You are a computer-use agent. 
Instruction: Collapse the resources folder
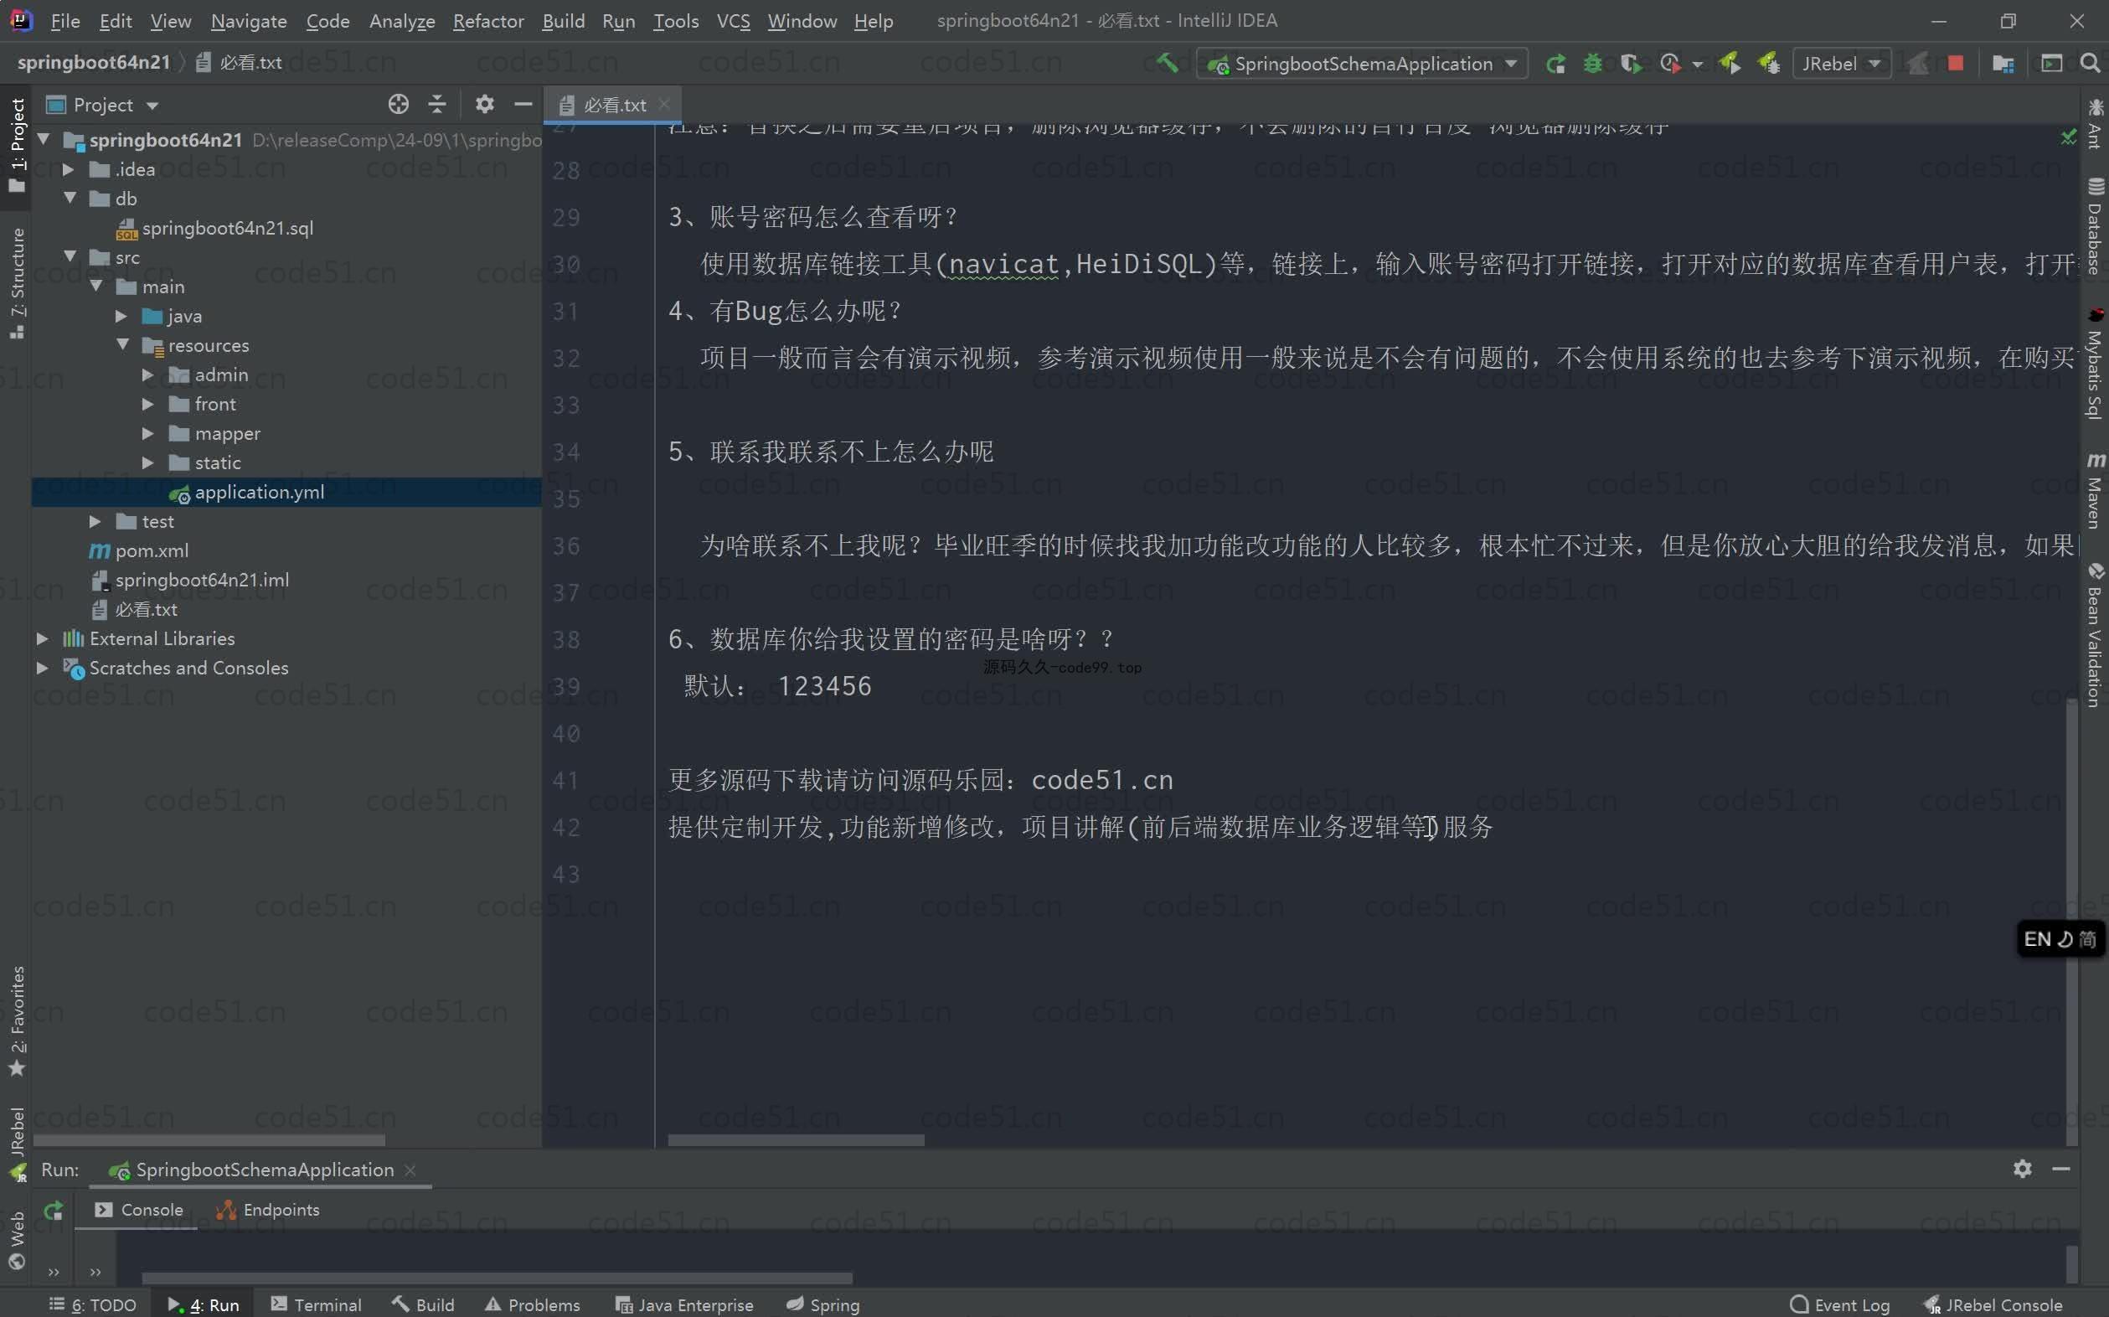pos(123,345)
